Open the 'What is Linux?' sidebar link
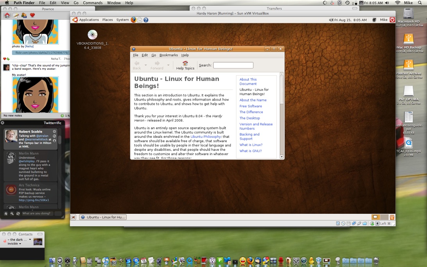This screenshot has height=267, width=427. (x=251, y=145)
